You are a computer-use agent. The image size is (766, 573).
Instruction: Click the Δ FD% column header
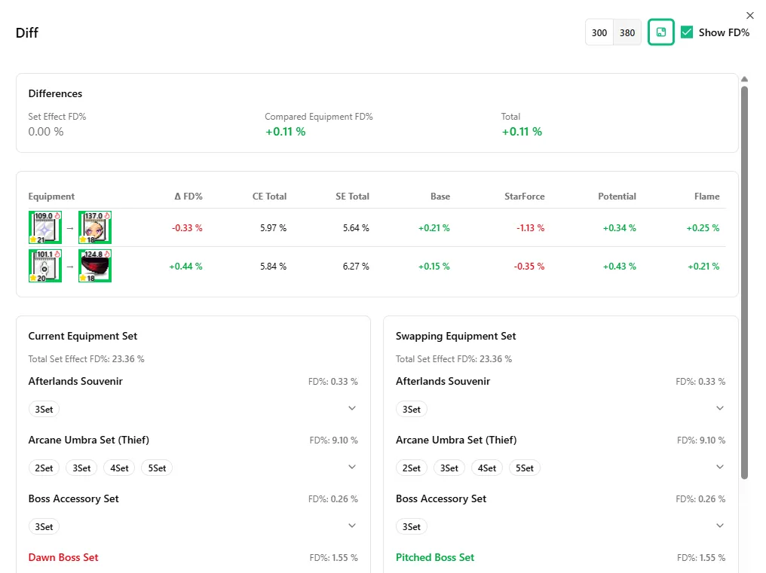pos(188,197)
